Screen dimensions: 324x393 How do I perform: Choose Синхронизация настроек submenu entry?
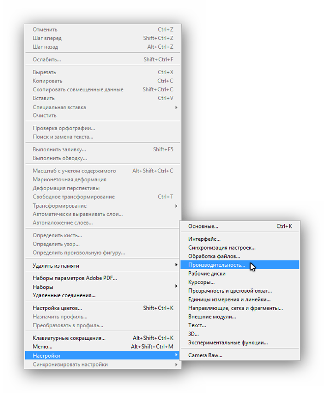pos(240,248)
